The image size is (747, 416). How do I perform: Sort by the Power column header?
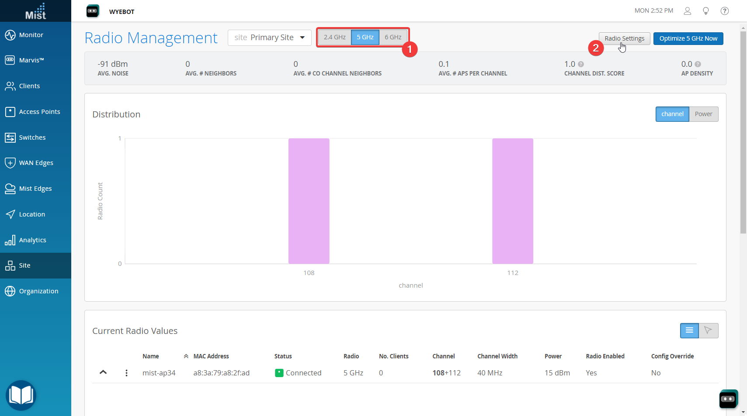pyautogui.click(x=553, y=356)
